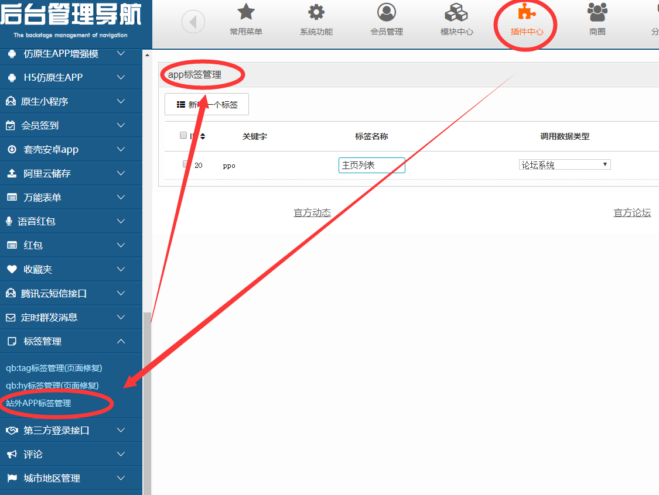This screenshot has width=659, height=495.
Task: Open the 论坛系统 data type dropdown
Action: point(565,165)
